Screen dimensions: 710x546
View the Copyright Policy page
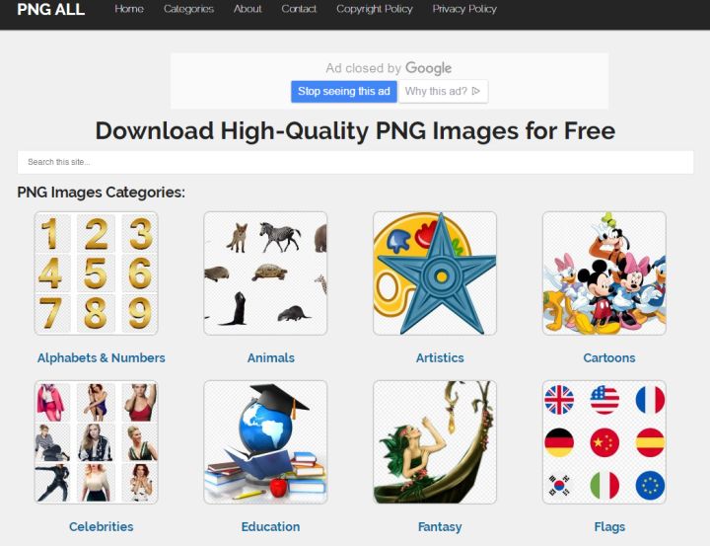[375, 9]
